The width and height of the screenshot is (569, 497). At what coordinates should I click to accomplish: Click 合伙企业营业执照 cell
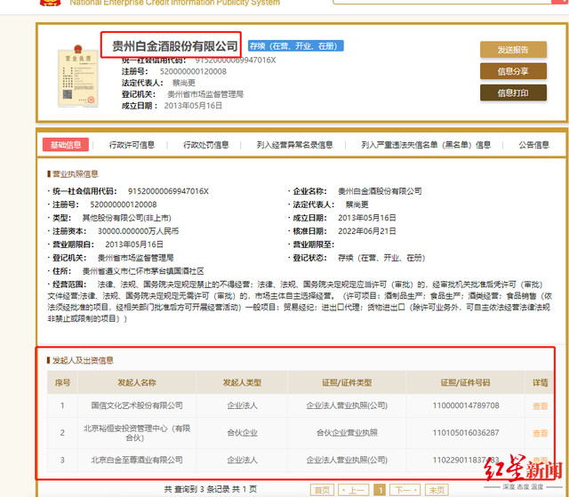[347, 433]
